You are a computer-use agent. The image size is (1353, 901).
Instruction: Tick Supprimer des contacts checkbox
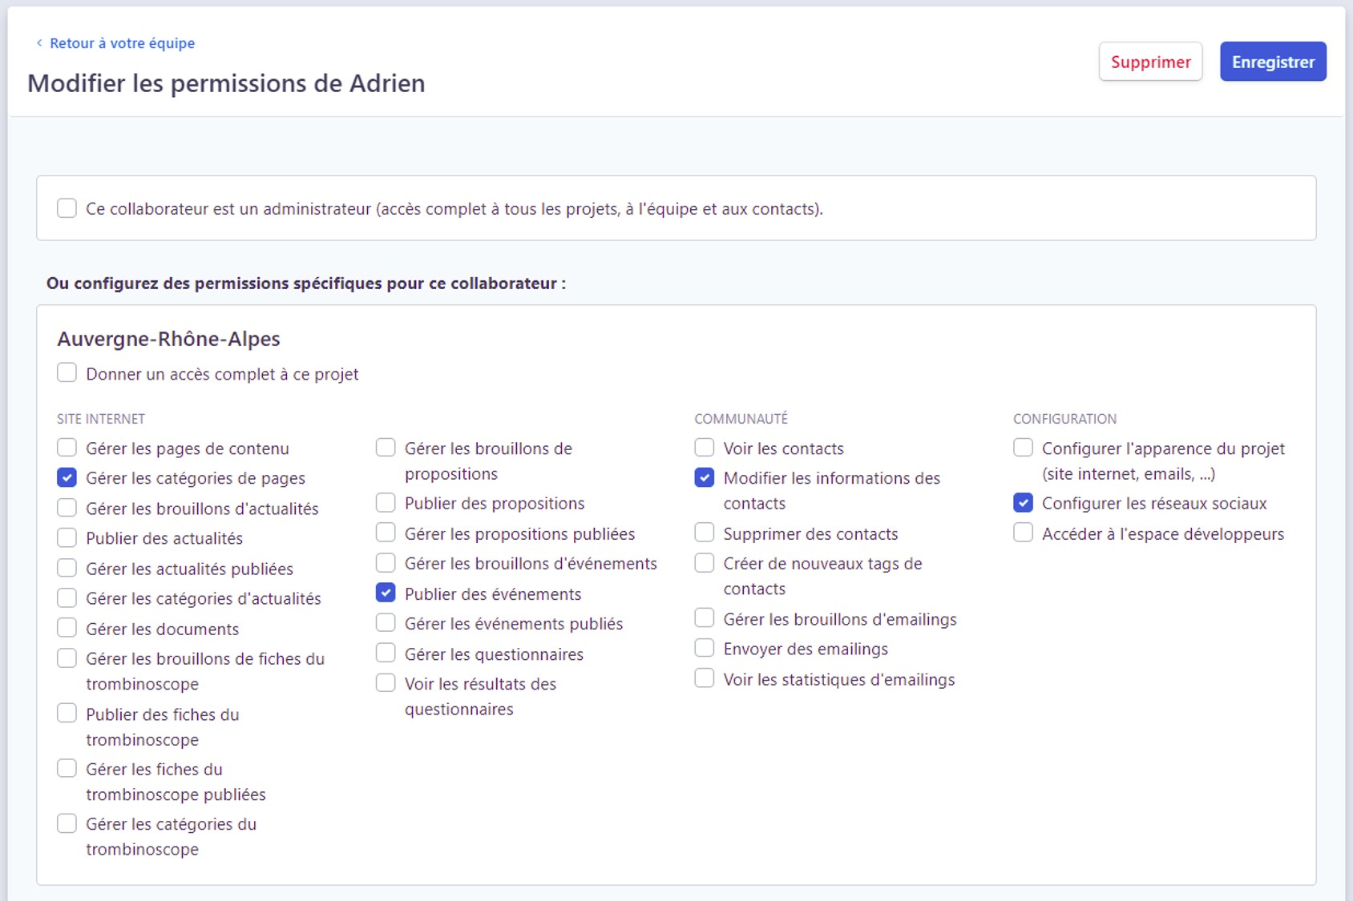coord(705,533)
